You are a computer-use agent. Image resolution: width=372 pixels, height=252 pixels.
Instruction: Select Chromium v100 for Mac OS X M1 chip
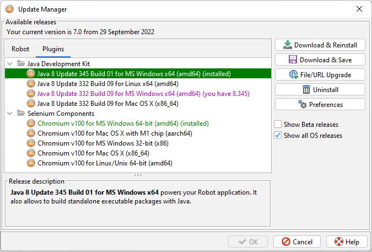pyautogui.click(x=115, y=133)
